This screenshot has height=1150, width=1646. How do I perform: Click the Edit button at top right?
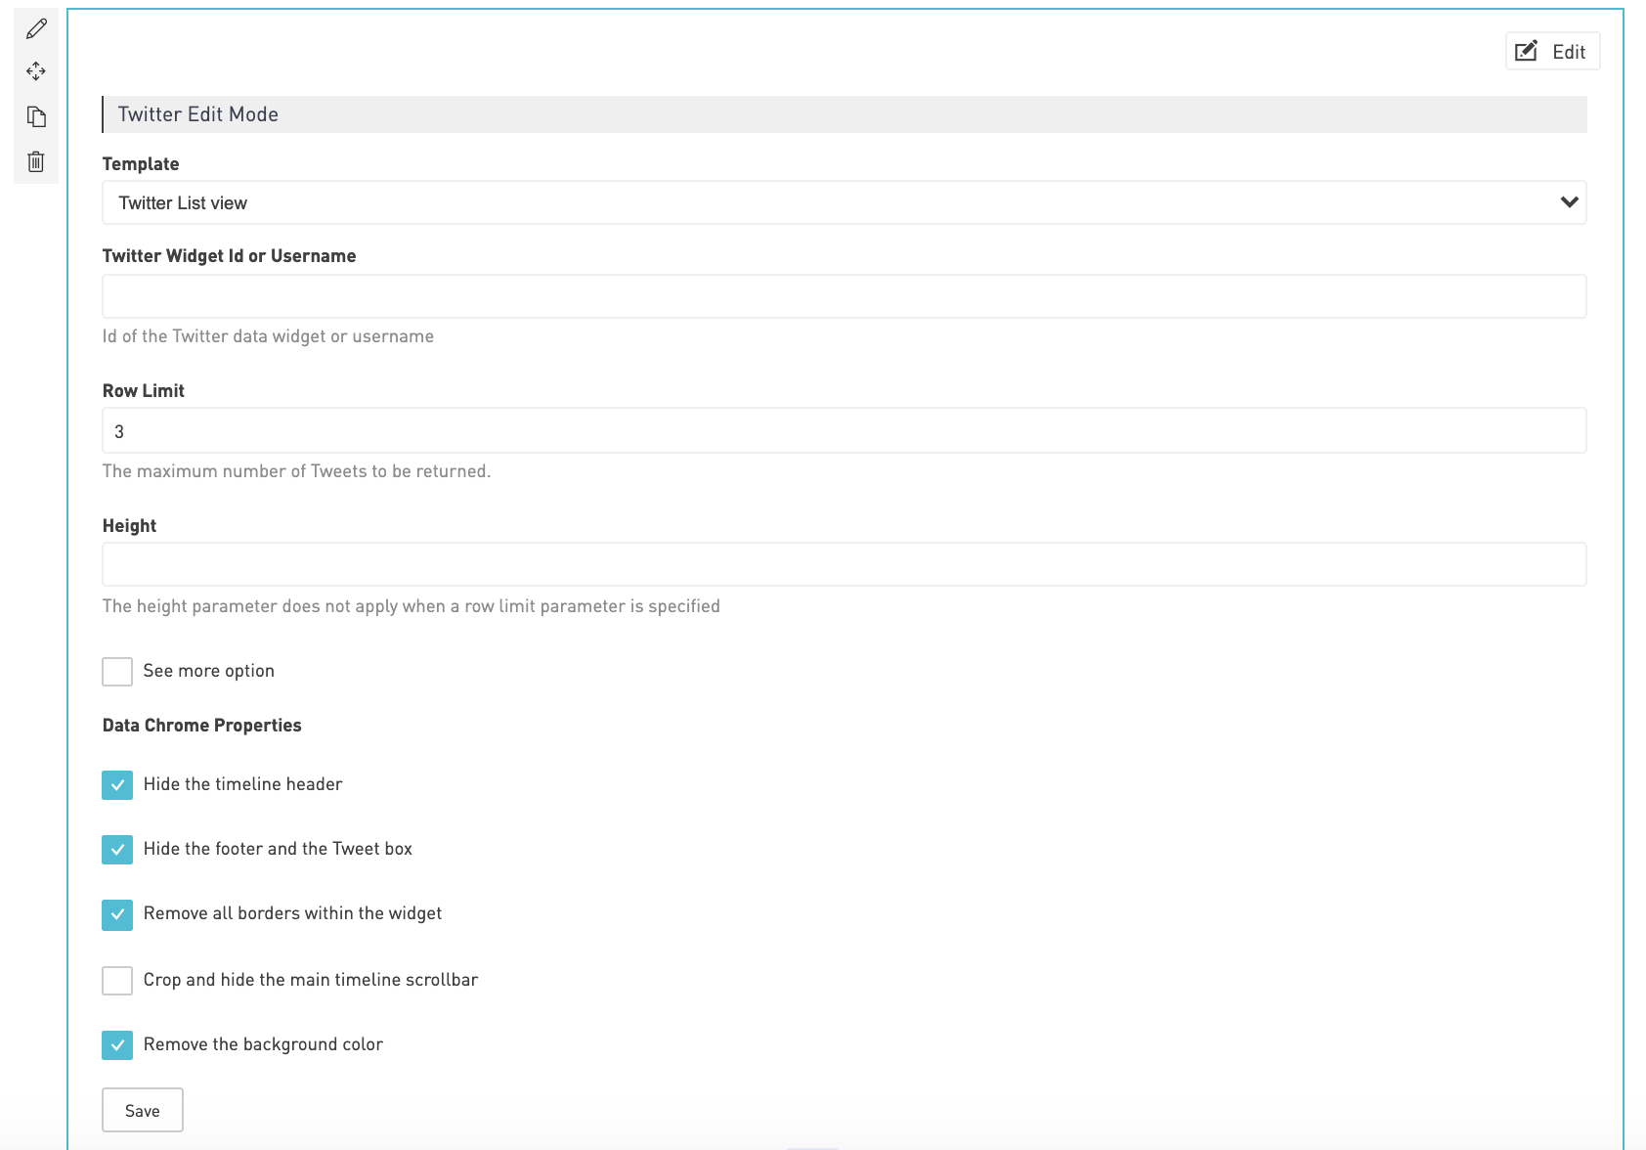point(1552,52)
